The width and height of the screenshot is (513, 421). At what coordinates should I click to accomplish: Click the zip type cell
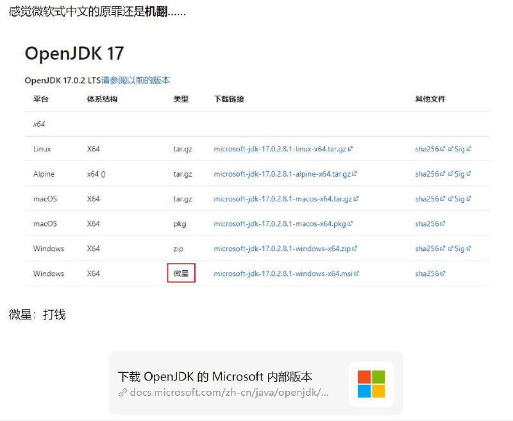[178, 249]
